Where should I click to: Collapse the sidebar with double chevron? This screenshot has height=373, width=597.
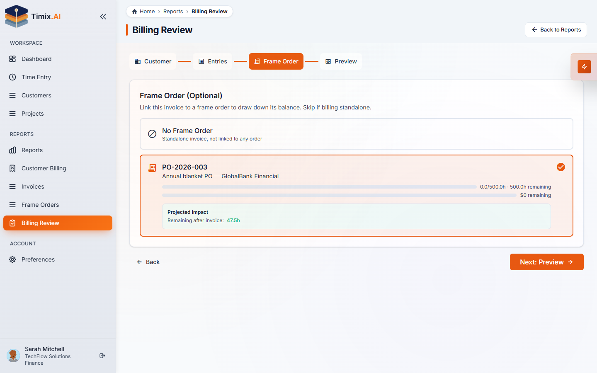point(103,17)
